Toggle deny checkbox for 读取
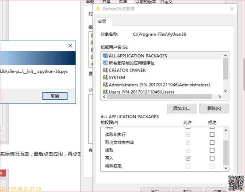The image size is (245, 192). (x=212, y=150)
